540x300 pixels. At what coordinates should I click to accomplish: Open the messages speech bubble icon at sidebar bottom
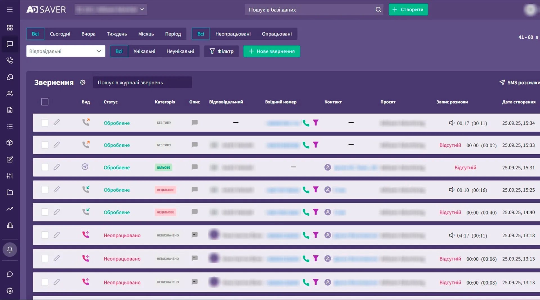10,274
